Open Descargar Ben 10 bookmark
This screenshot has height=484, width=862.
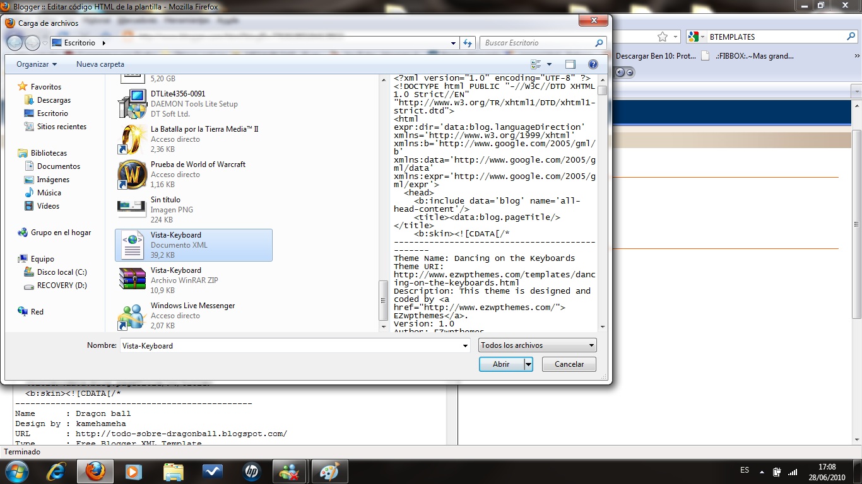click(x=655, y=55)
